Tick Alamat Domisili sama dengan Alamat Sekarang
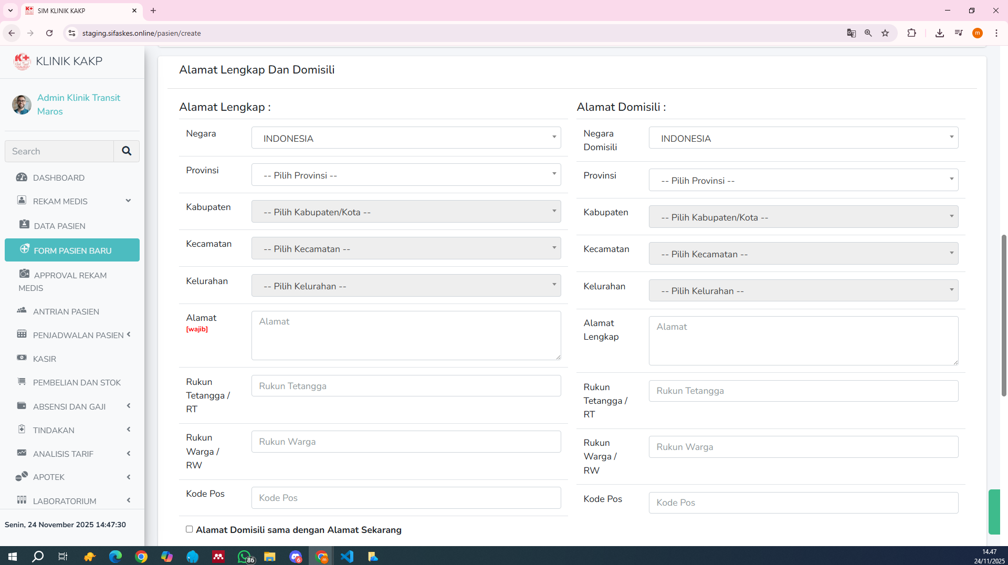 [189, 529]
